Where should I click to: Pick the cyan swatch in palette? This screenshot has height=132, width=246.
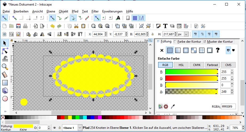click(x=85, y=117)
